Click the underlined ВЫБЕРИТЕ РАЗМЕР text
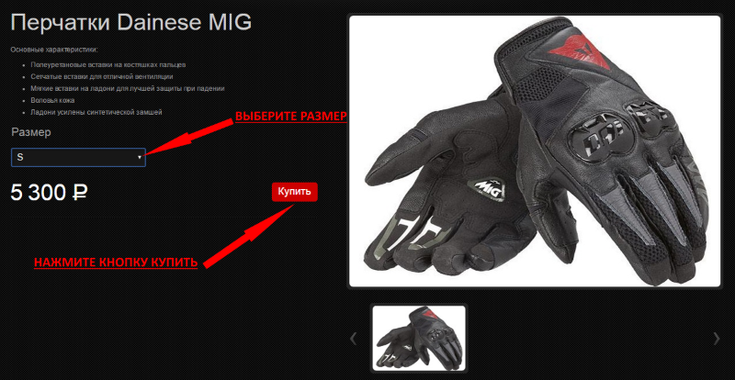 pyautogui.click(x=290, y=117)
